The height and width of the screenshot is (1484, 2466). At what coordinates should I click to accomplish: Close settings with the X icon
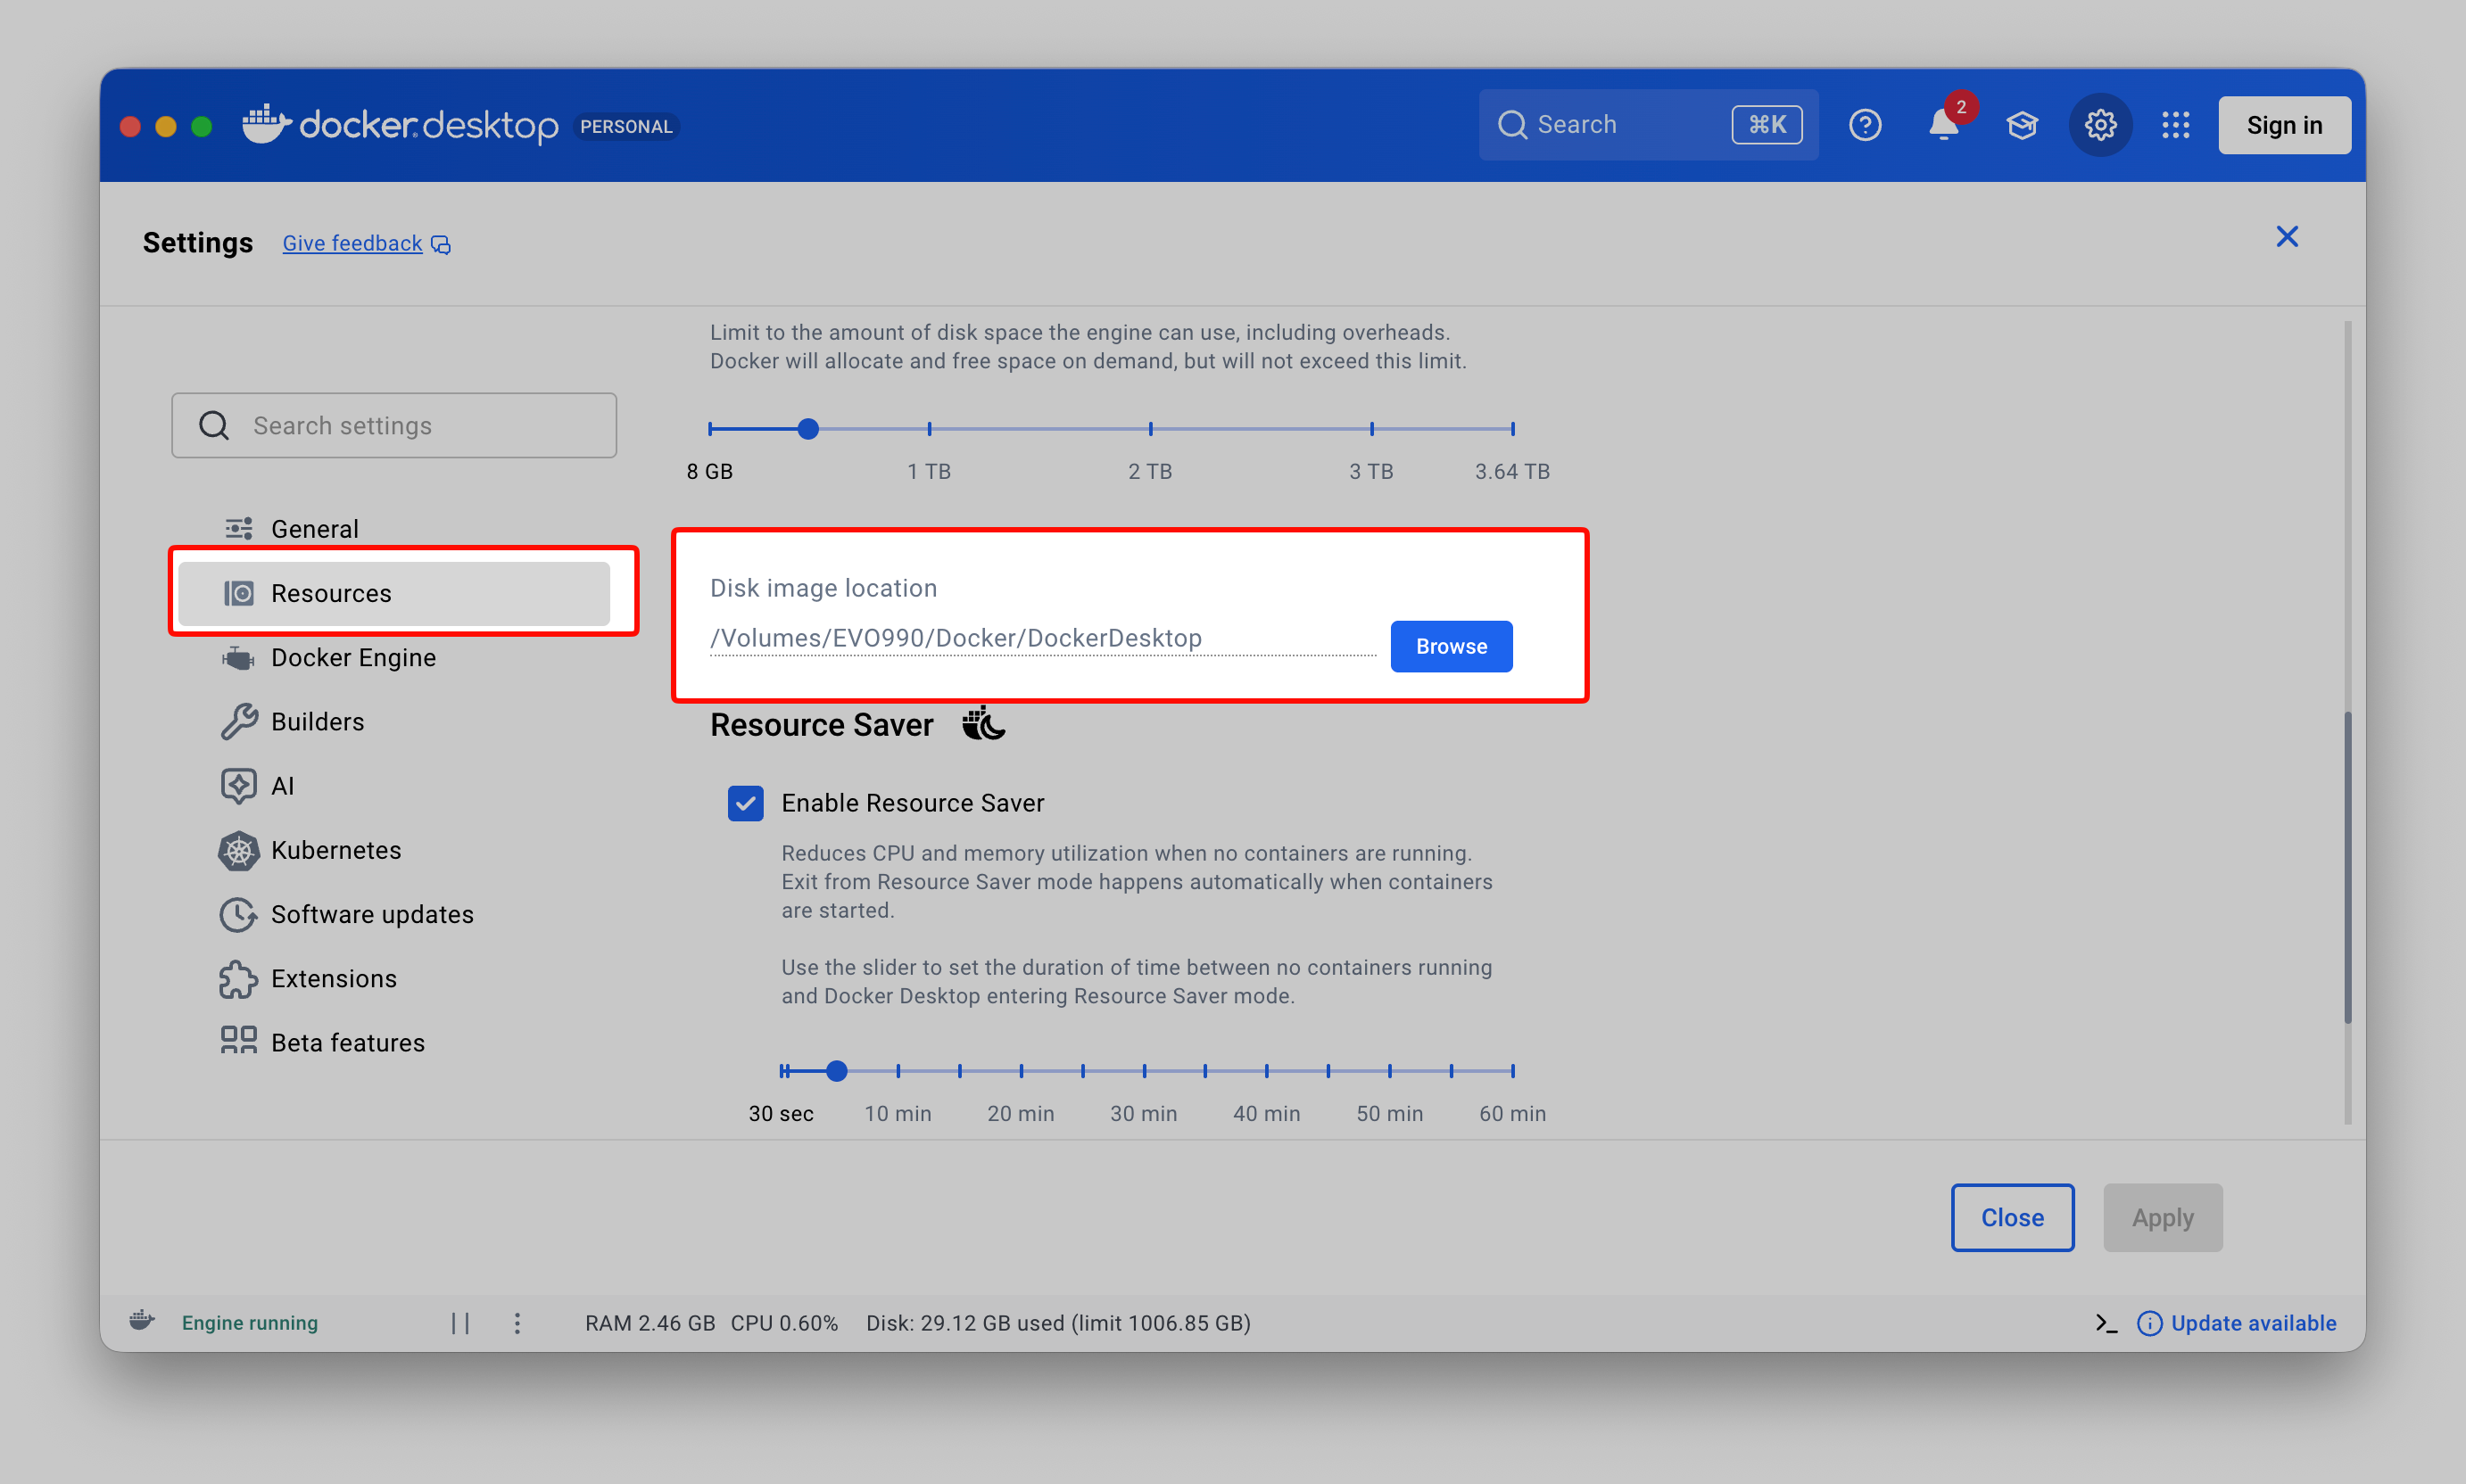2287,237
